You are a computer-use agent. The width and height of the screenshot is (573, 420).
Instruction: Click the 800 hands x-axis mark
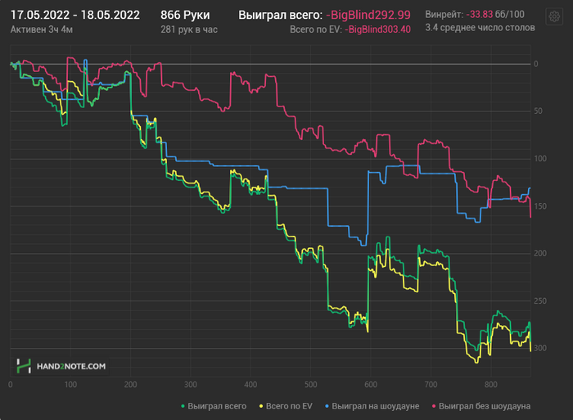click(491, 385)
